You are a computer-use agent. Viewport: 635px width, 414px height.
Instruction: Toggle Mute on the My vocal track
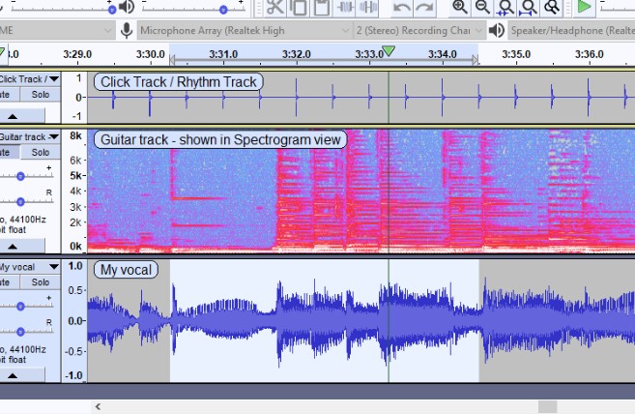coord(9,282)
